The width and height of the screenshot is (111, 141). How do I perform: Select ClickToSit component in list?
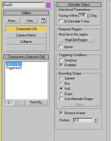[x=13, y=64]
